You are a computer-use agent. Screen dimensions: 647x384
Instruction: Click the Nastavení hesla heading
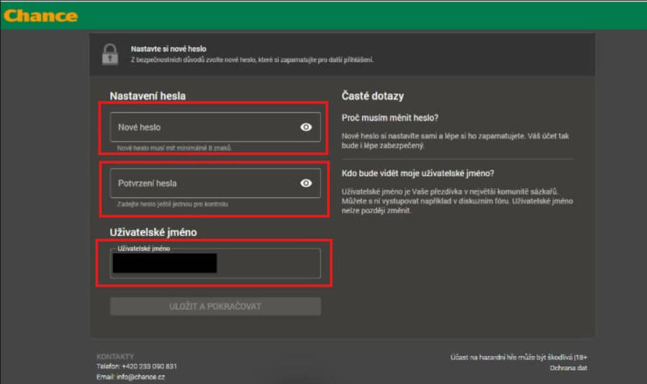147,96
